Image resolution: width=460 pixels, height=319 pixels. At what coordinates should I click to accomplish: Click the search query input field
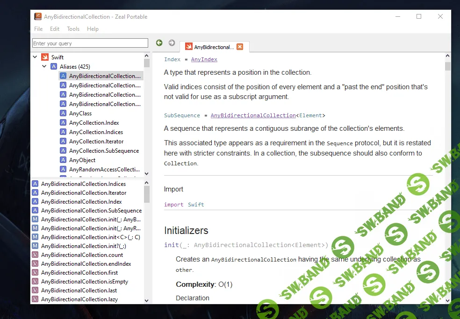pyautogui.click(x=90, y=43)
